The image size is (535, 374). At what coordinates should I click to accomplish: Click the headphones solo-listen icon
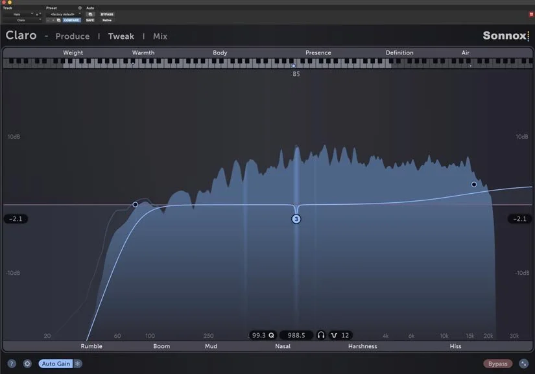pos(321,335)
